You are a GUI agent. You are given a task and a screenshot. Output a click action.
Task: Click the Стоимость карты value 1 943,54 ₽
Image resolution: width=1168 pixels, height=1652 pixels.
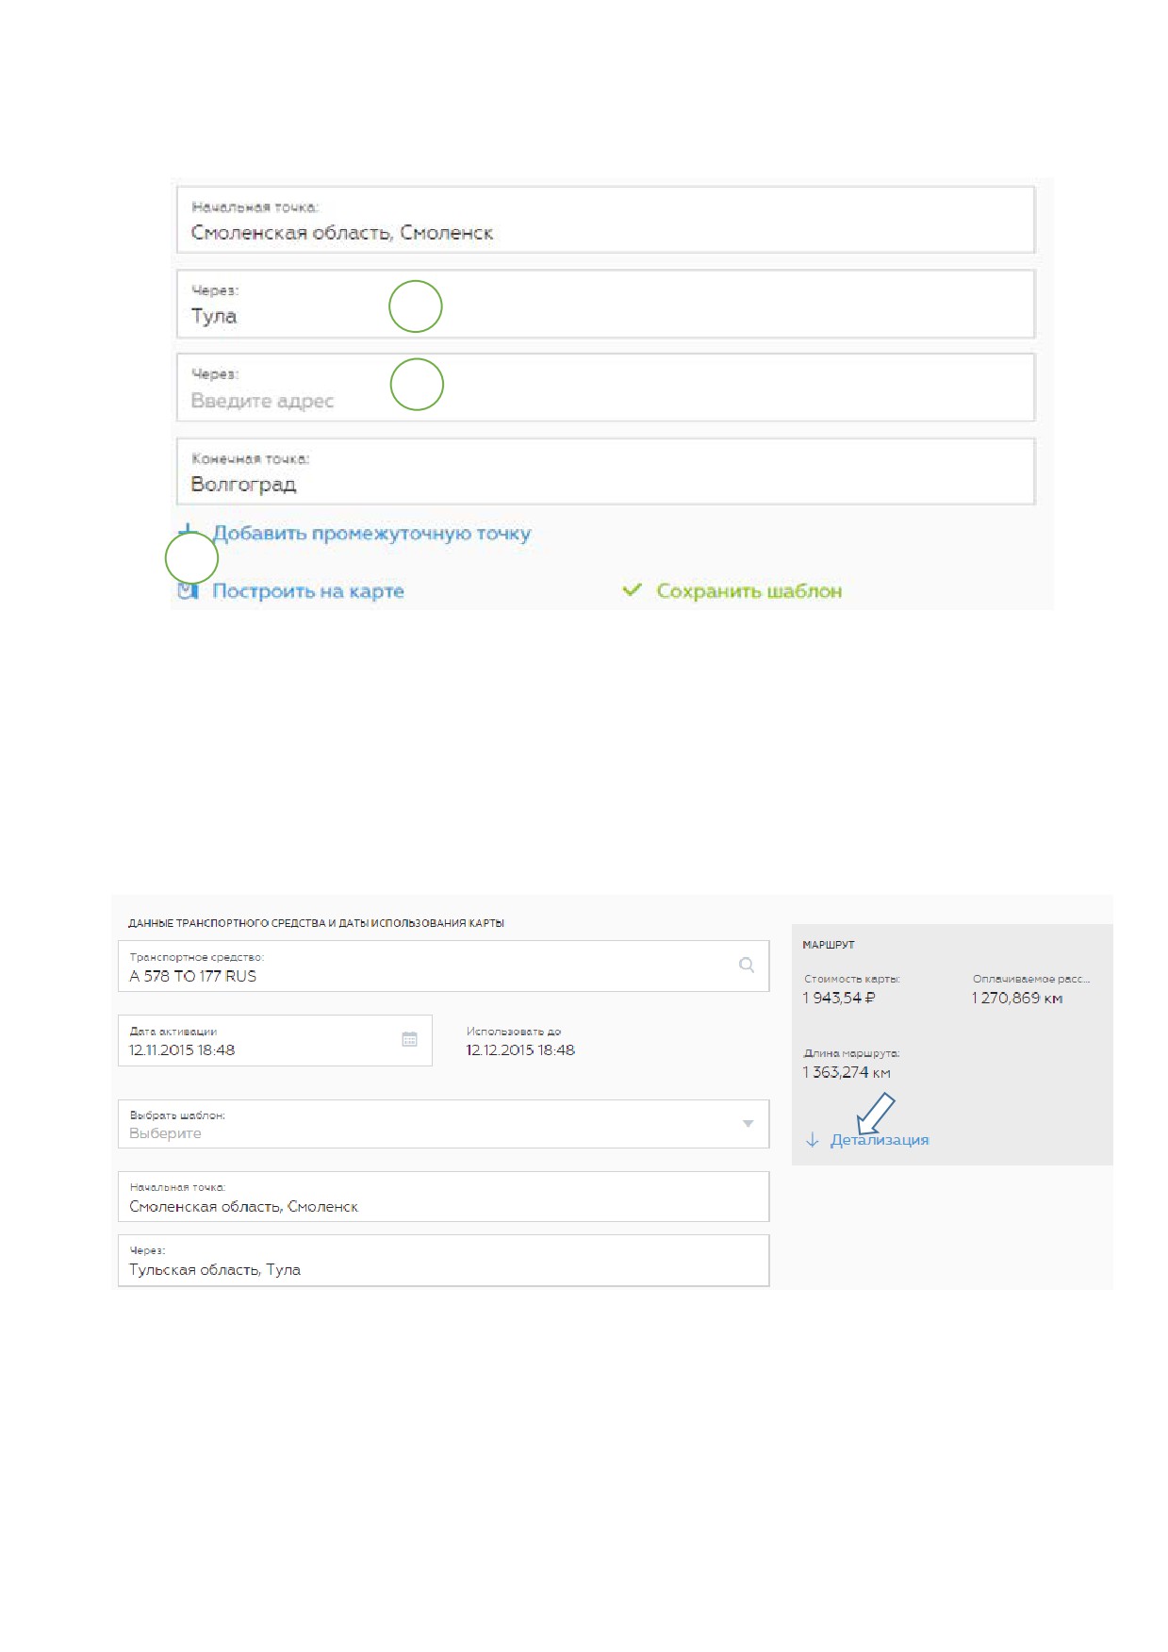(839, 998)
